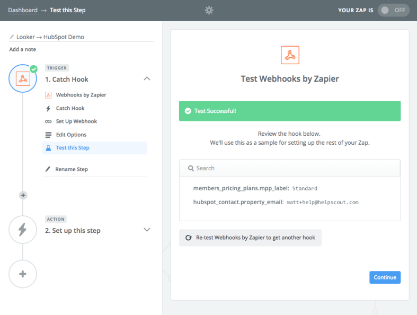Click the lightning bolt action step icon

tap(23, 229)
